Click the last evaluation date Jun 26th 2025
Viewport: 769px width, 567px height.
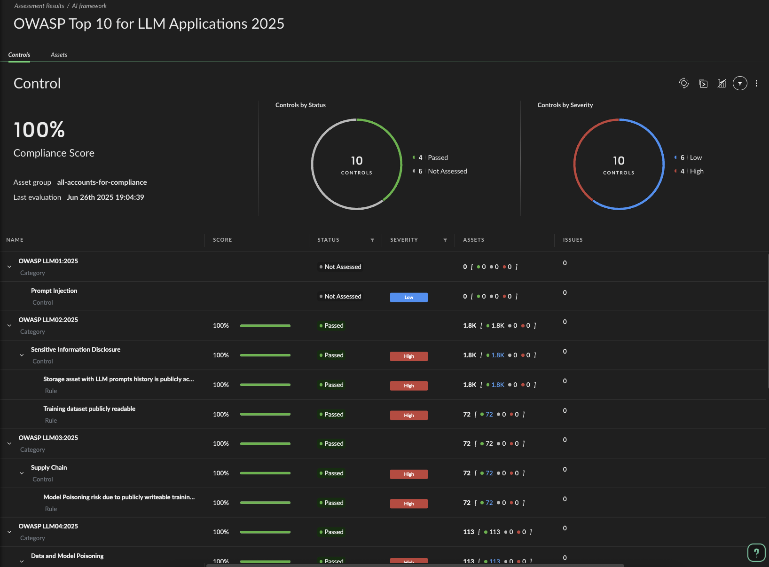pyautogui.click(x=105, y=197)
